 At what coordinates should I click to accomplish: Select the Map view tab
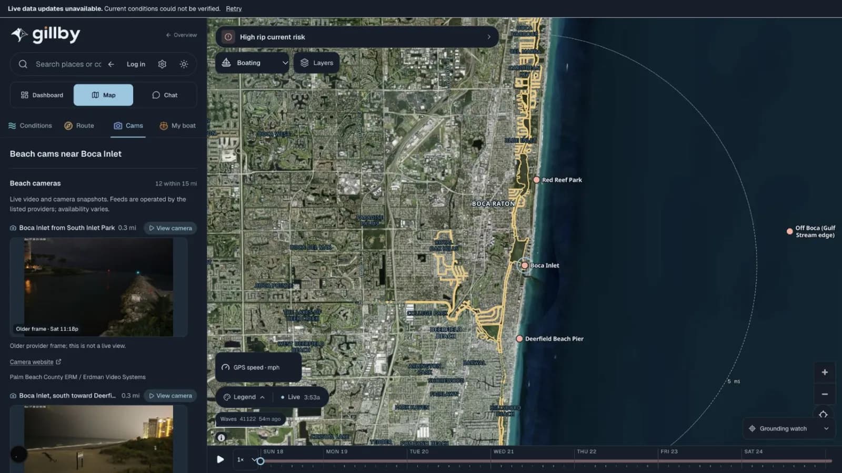tap(103, 95)
